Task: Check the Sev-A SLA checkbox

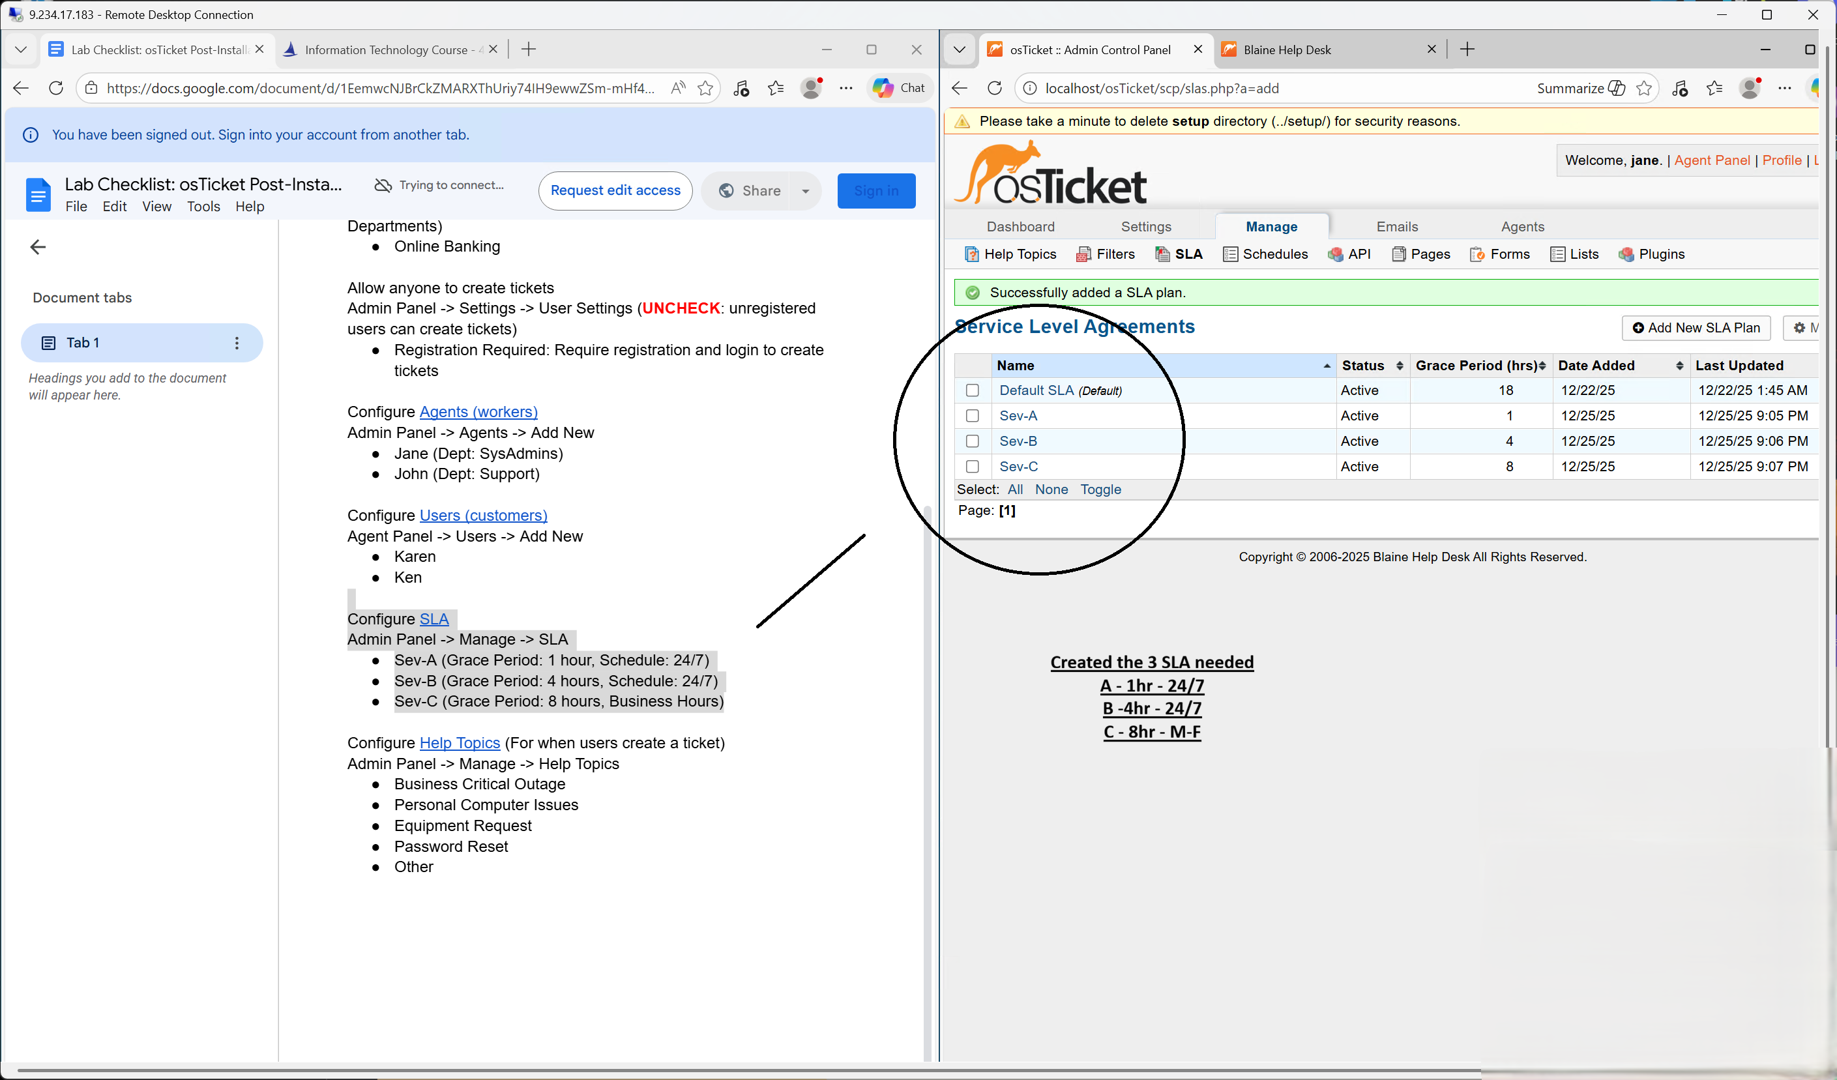Action: pos(973,416)
